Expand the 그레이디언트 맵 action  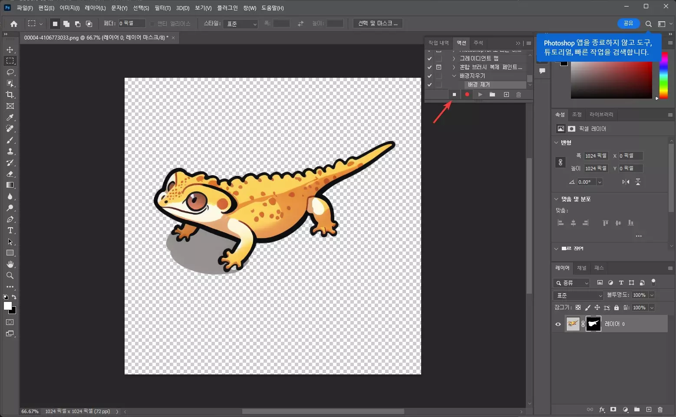(x=454, y=59)
